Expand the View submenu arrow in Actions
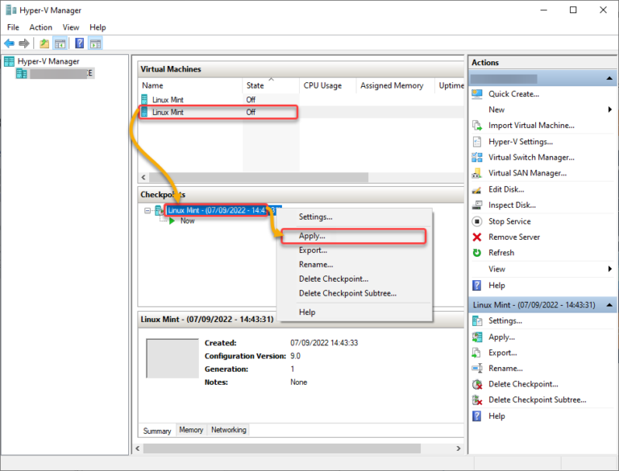The height and width of the screenshot is (471, 619). click(x=609, y=269)
